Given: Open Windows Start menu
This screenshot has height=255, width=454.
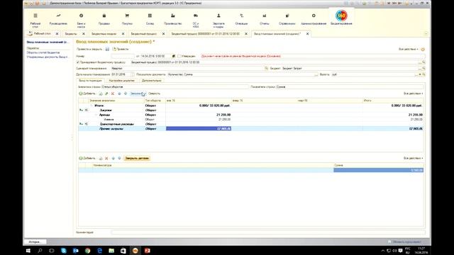Looking at the screenshot, I should point(28,251).
